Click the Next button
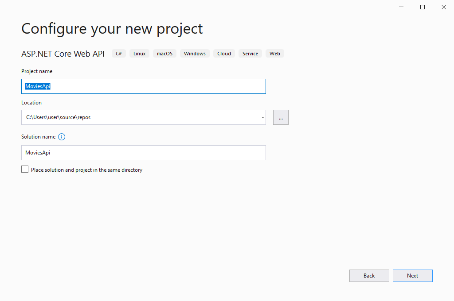 coord(412,275)
